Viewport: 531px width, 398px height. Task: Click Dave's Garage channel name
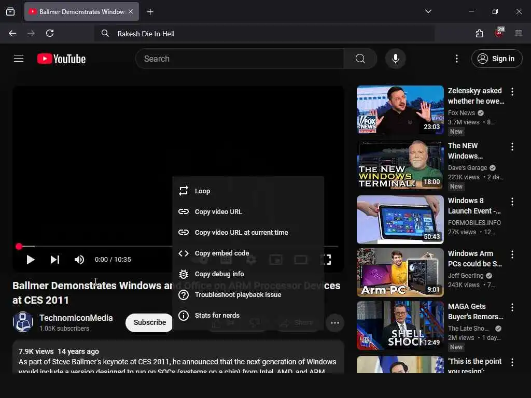pos(467,167)
